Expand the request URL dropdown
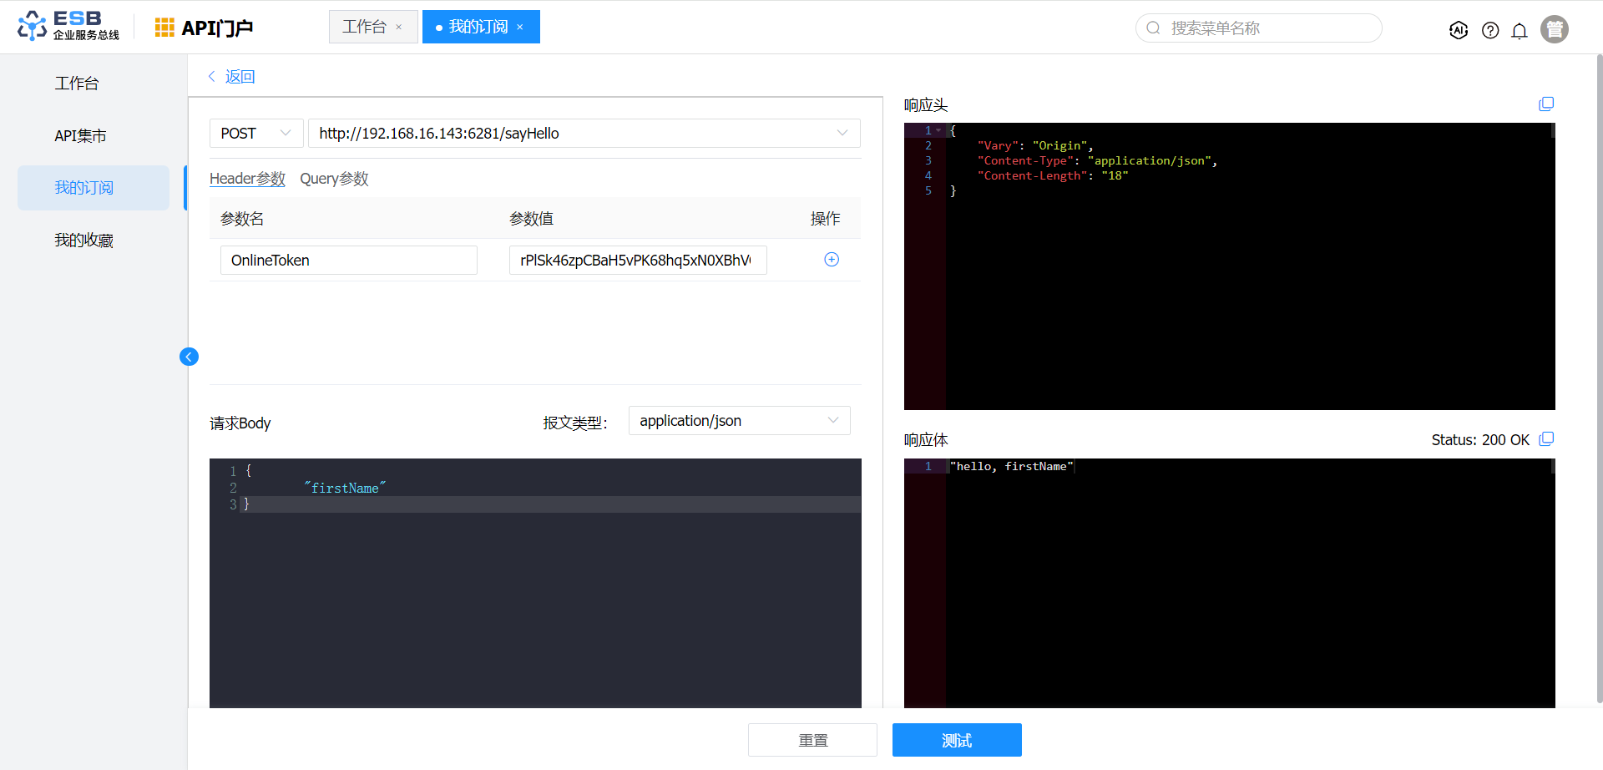This screenshot has width=1603, height=770. 842,134
